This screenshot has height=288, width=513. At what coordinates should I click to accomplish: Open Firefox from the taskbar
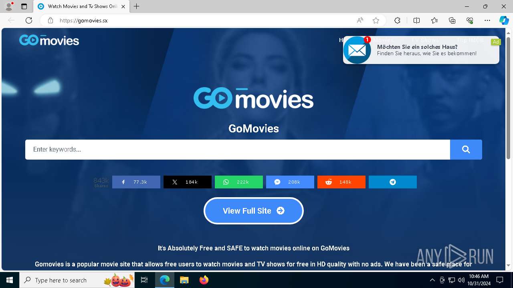pyautogui.click(x=204, y=280)
